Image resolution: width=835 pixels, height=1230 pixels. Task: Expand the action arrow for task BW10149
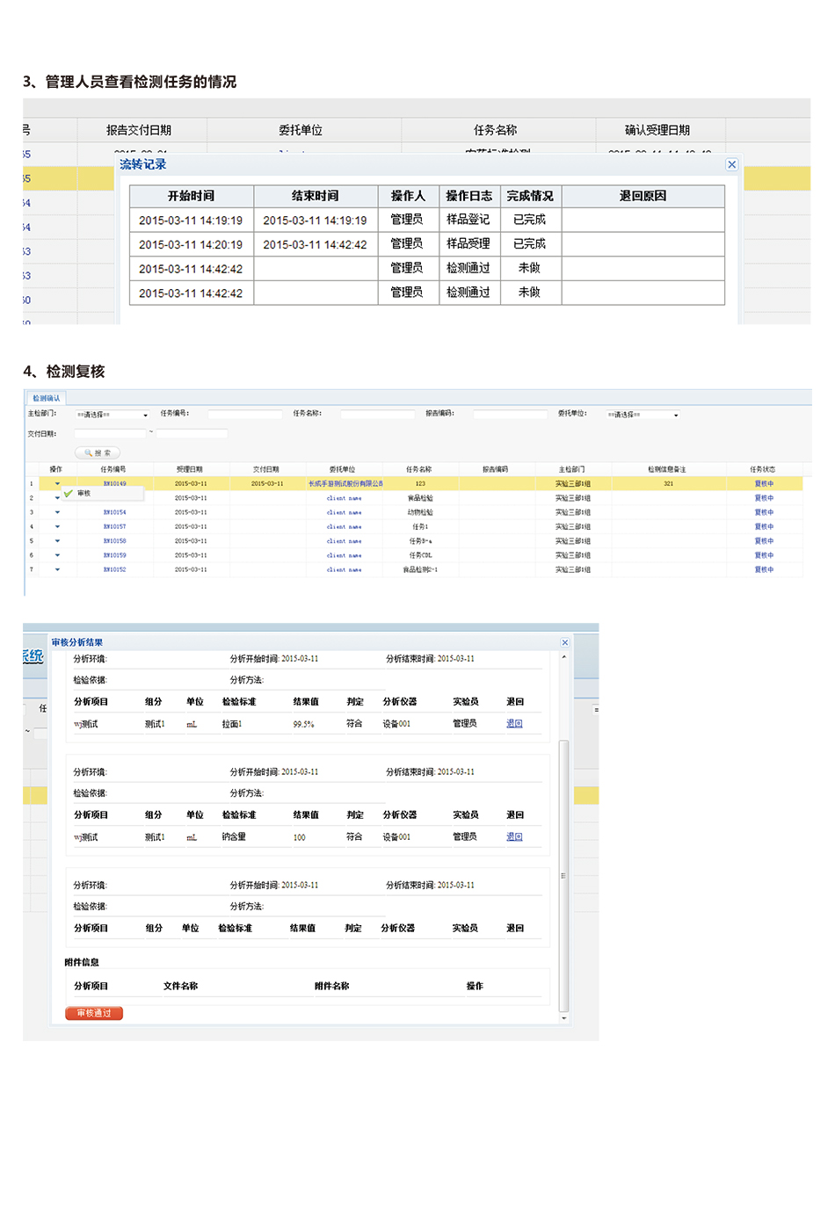pyautogui.click(x=57, y=484)
